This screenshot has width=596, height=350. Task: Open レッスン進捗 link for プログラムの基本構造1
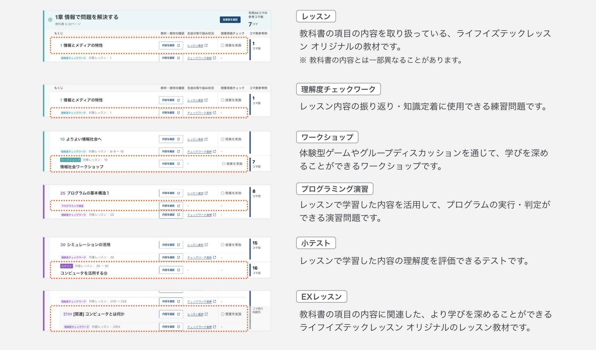195,193
